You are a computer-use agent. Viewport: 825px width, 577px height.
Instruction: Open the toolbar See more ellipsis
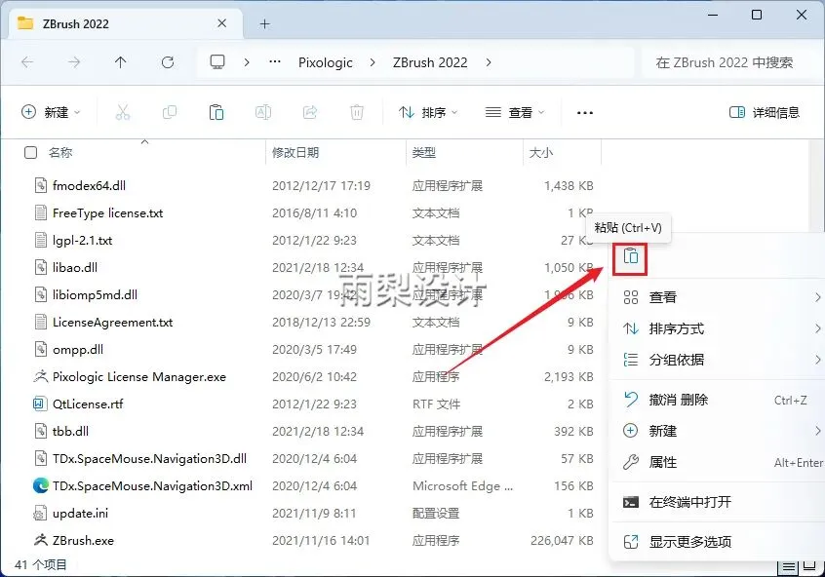(x=585, y=112)
